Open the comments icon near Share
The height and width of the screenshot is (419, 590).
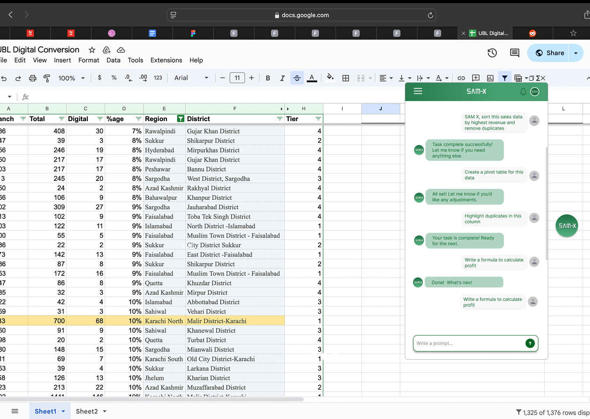(515, 53)
